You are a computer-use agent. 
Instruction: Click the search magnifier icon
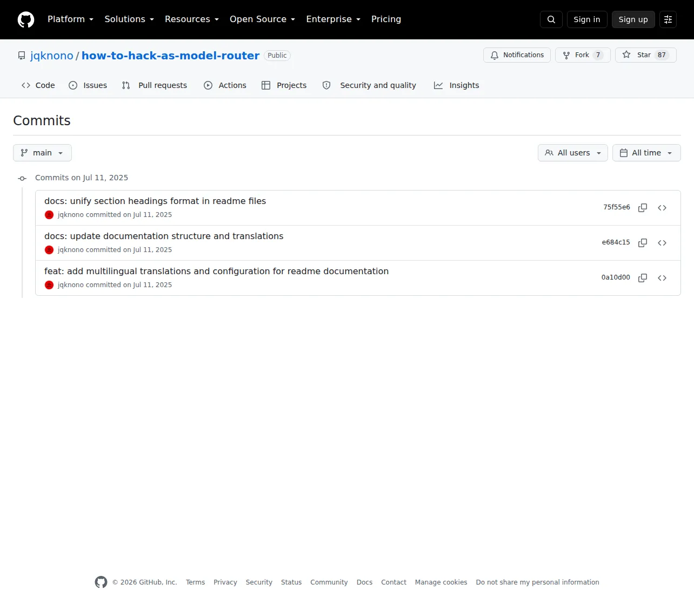click(551, 19)
